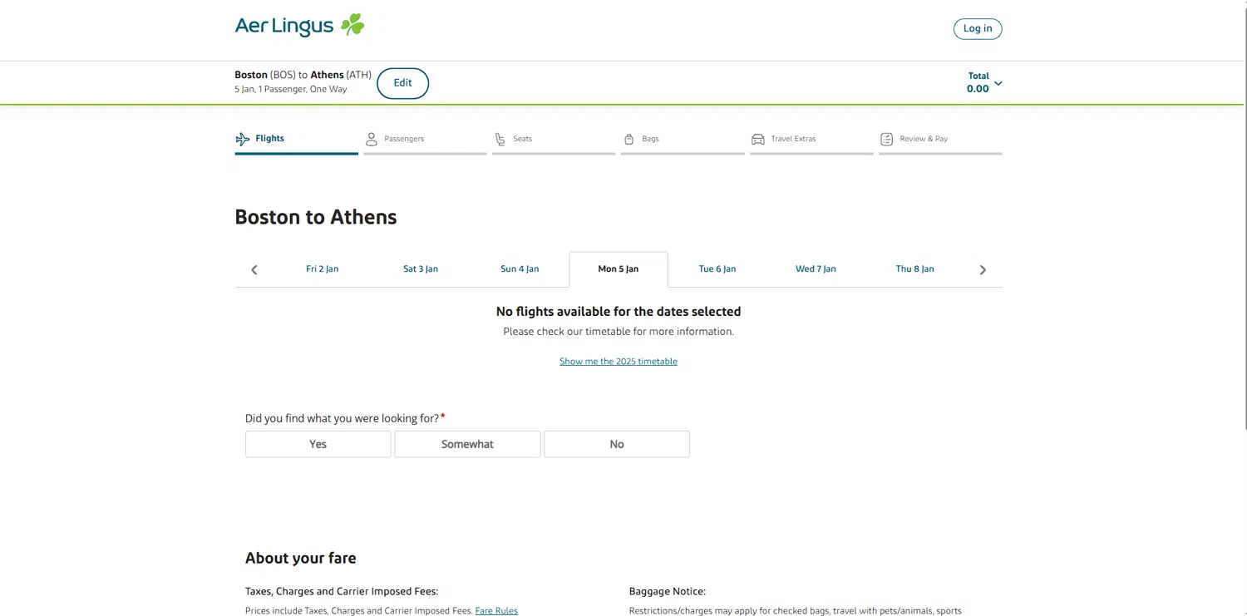Click the Passengers person icon
Image resolution: width=1247 pixels, height=616 pixels.
(372, 139)
